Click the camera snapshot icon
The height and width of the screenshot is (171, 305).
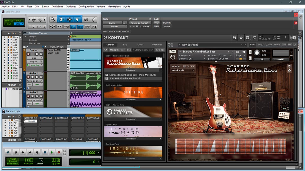(x=238, y=52)
